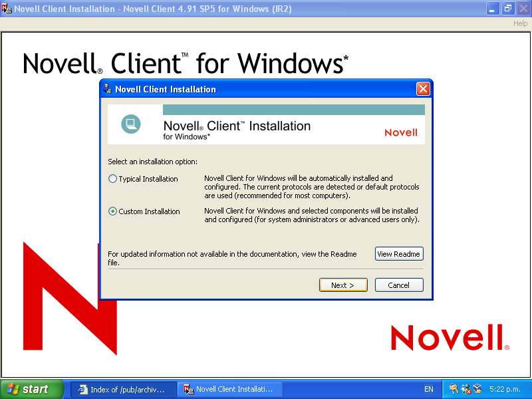This screenshot has width=532, height=399.
Task: Switch to Index of /pub/archiv taskbar item
Action: coord(123,389)
